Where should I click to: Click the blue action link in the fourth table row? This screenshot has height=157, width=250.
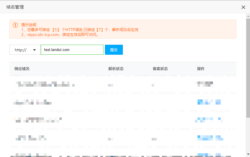click(x=210, y=138)
